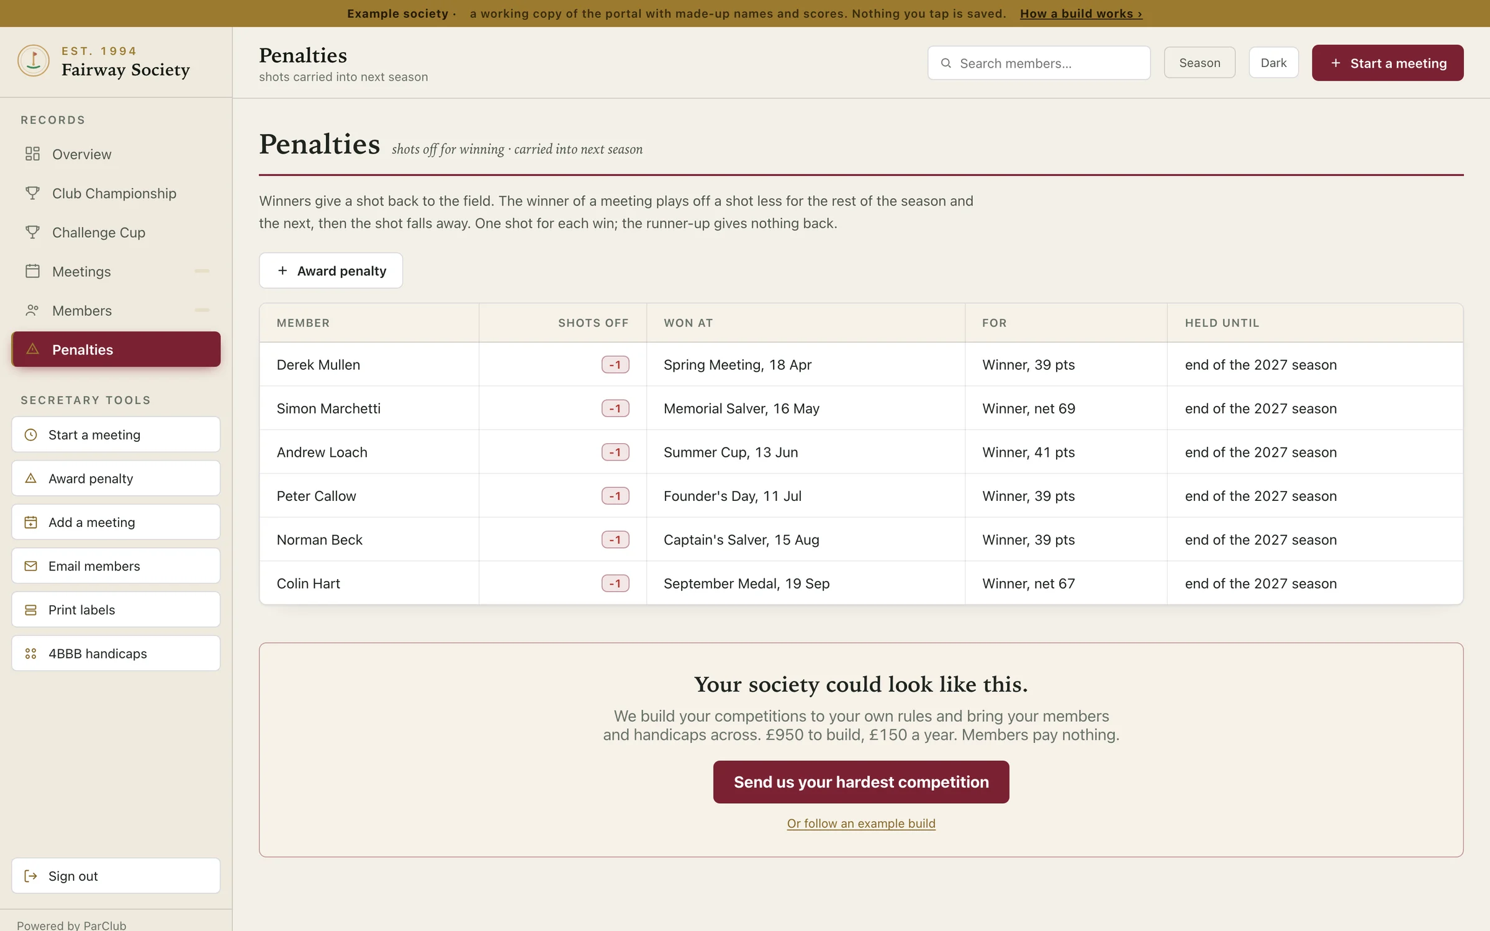
Task: Select member name Simon Marchetti
Action: pos(328,408)
